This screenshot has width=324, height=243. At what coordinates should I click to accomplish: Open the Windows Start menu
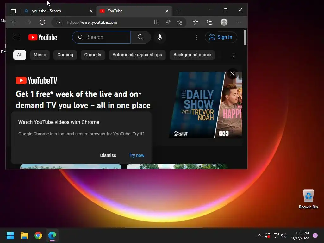click(10, 235)
